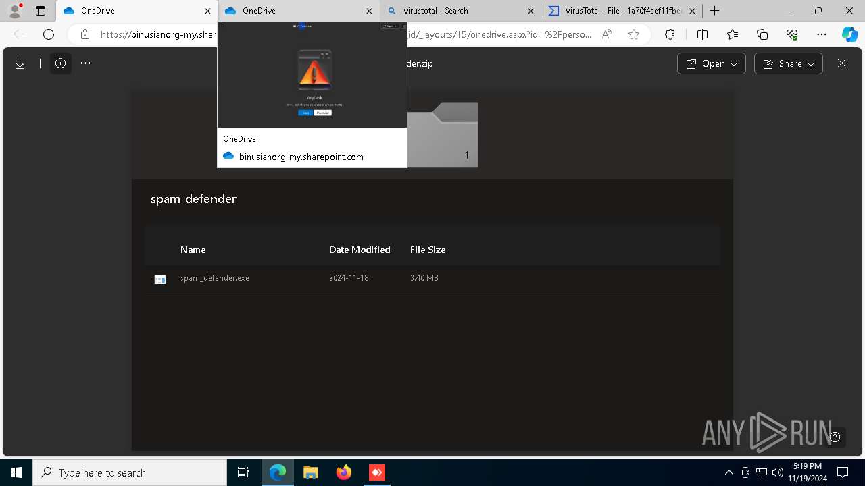The image size is (865, 486).
Task: Open the Favorites list icon
Action: tap(733, 34)
